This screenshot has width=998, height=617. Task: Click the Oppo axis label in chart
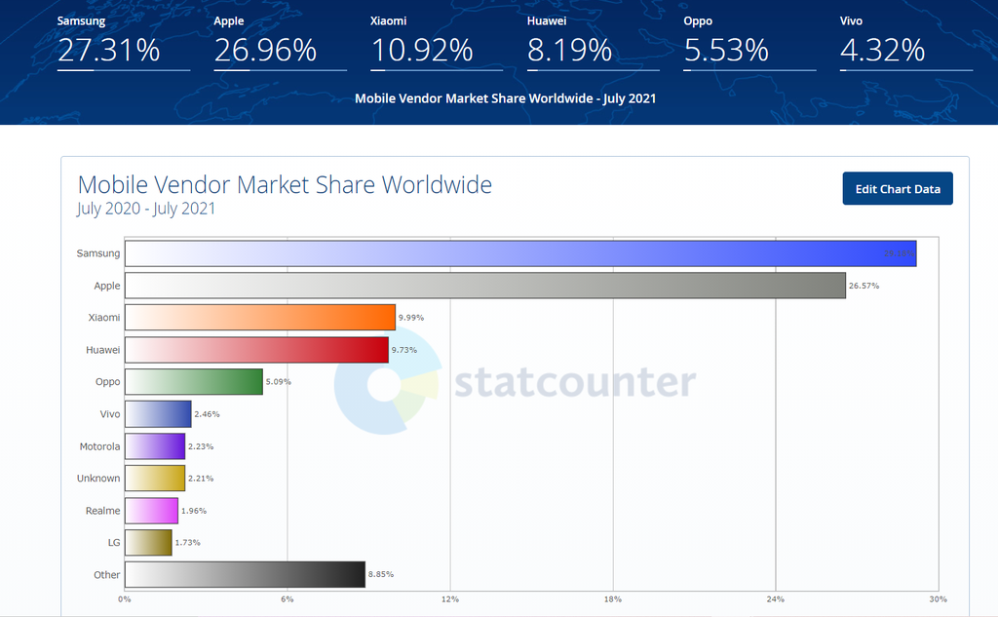click(107, 381)
